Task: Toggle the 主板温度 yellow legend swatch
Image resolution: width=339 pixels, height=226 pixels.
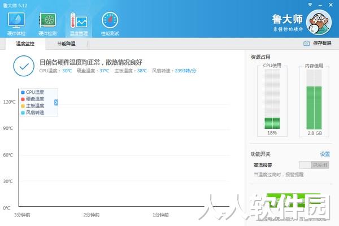Action: (x=23, y=106)
